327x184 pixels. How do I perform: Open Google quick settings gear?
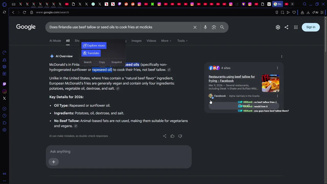pyautogui.click(x=278, y=27)
